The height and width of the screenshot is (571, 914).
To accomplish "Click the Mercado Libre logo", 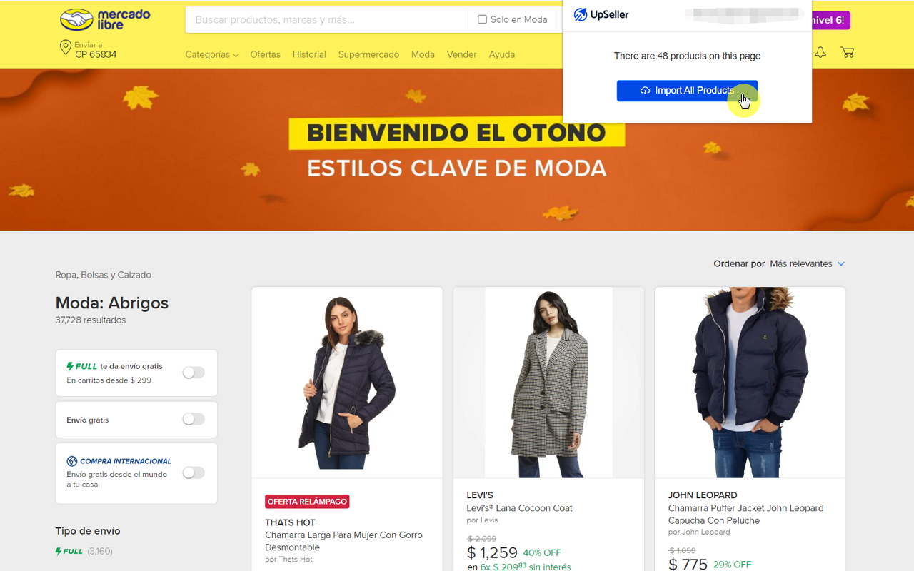I will pos(105,20).
